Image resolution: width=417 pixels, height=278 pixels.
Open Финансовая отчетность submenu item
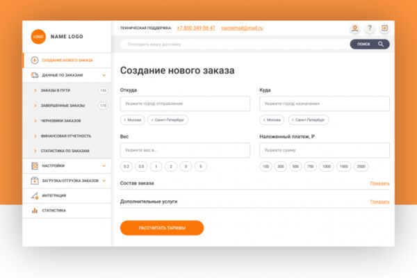click(x=67, y=136)
